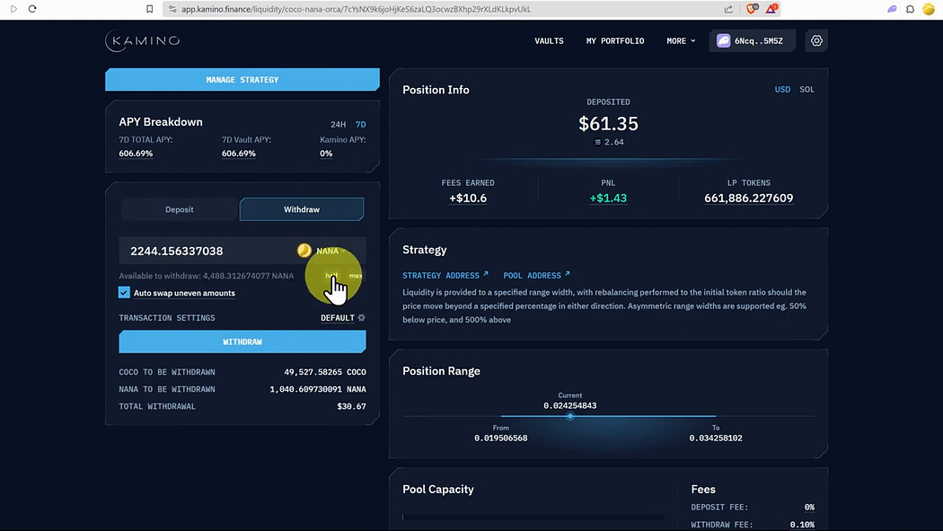Click the NANA token coin icon

304,250
